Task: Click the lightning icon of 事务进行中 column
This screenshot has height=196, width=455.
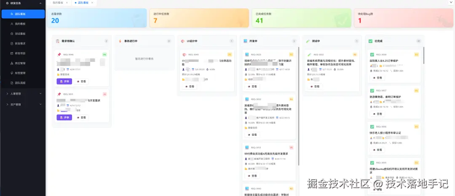Action: tap(120, 41)
